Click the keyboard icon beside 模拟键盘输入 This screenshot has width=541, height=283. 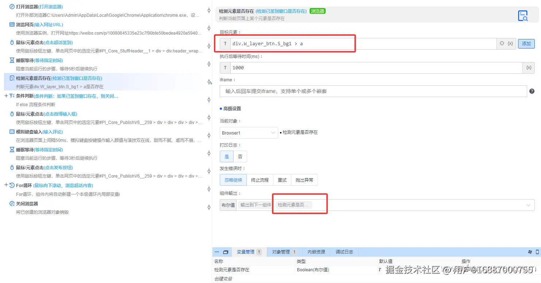click(12, 132)
